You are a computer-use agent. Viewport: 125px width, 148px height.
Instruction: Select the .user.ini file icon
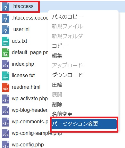coord(5,30)
